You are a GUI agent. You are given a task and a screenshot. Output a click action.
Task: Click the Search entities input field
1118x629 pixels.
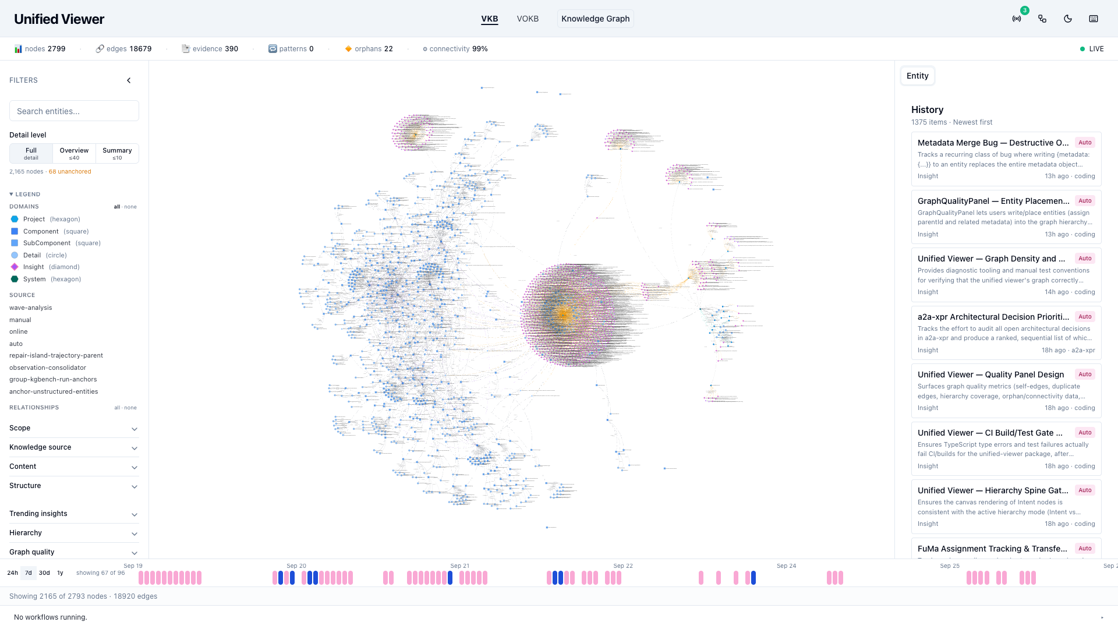coord(74,111)
